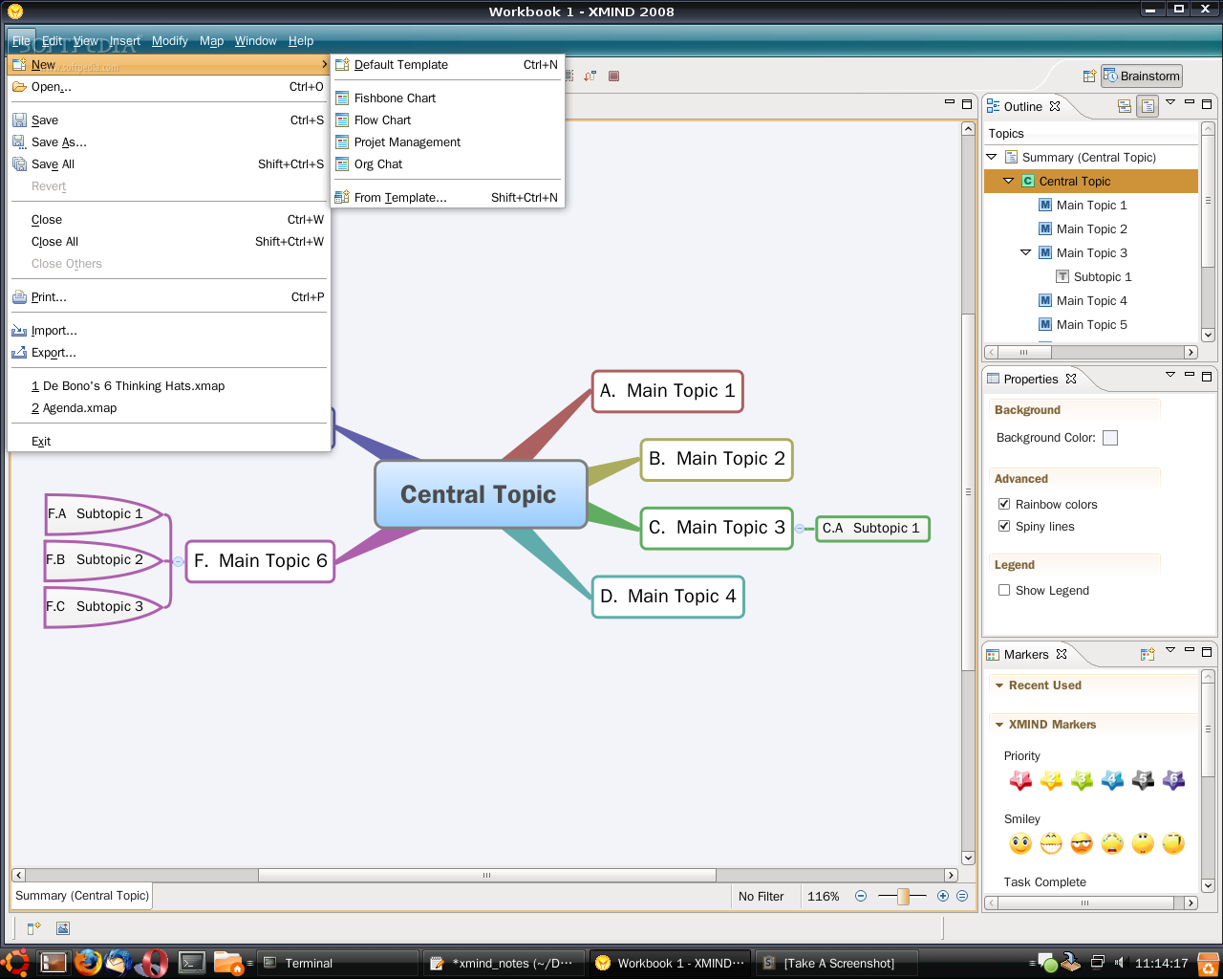Image resolution: width=1223 pixels, height=979 pixels.
Task: Click Export... in the File menu
Action: coord(168,352)
